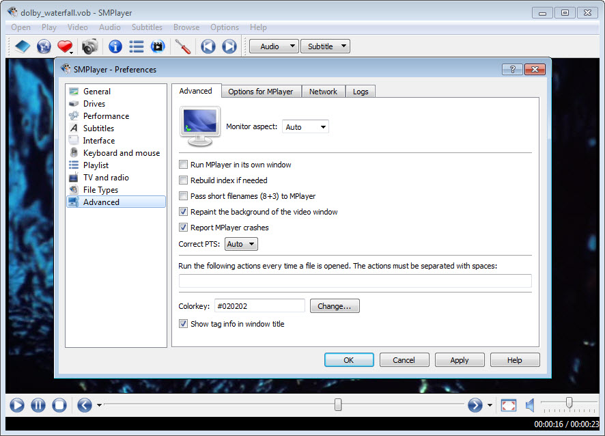Expand forward options arrow
605x436 pixels.
click(x=490, y=405)
